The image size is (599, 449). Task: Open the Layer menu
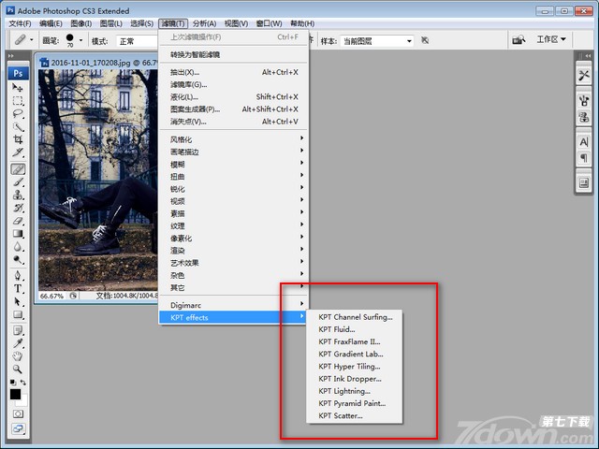click(110, 23)
